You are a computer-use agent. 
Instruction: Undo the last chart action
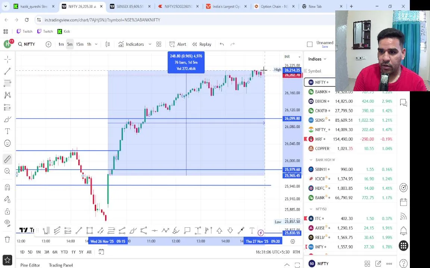pyautogui.click(x=222, y=44)
